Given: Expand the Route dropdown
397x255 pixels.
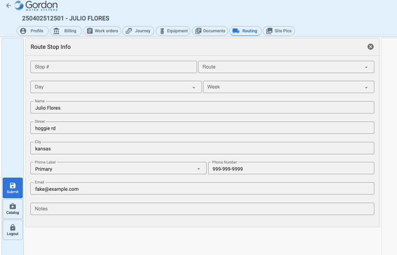Looking at the screenshot, I should point(286,67).
